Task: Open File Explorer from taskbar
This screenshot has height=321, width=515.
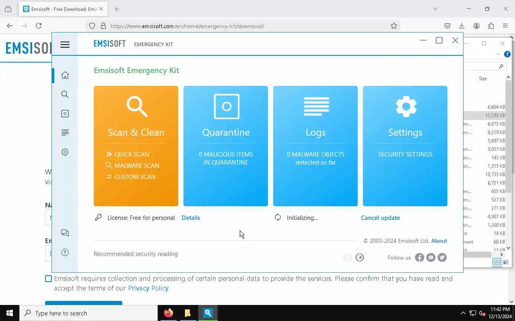Action: tap(187, 313)
